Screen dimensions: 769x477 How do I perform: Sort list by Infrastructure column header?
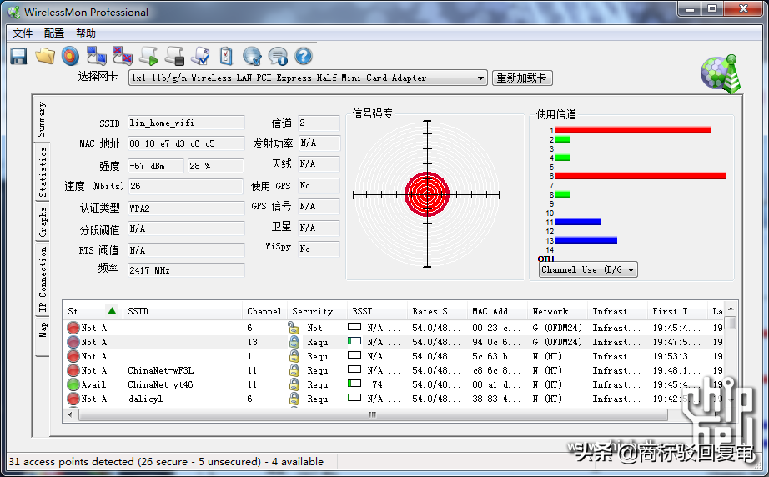click(616, 311)
